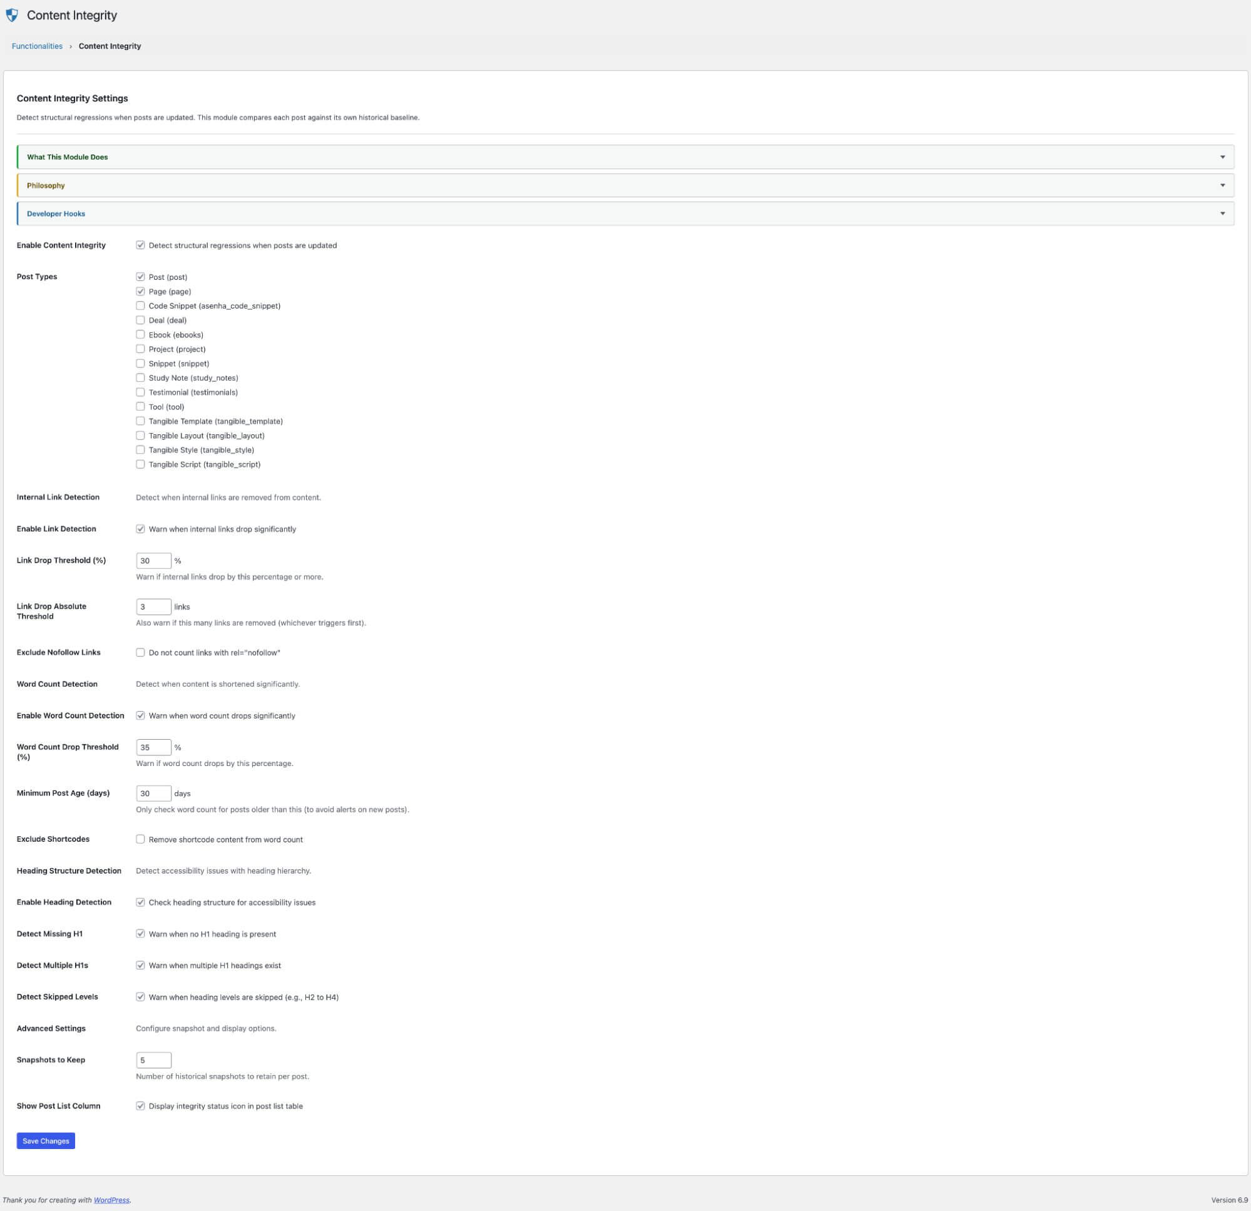Enable Do not count nofollow links
Viewport: 1251px width, 1211px height.
[140, 652]
